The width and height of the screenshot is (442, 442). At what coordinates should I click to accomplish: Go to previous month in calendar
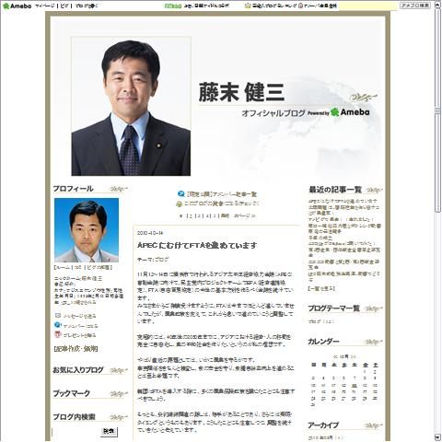336,356
